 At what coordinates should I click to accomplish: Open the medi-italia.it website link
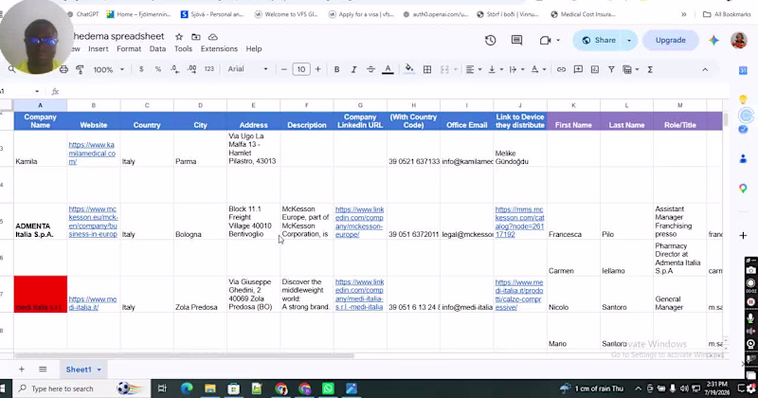pos(92,303)
